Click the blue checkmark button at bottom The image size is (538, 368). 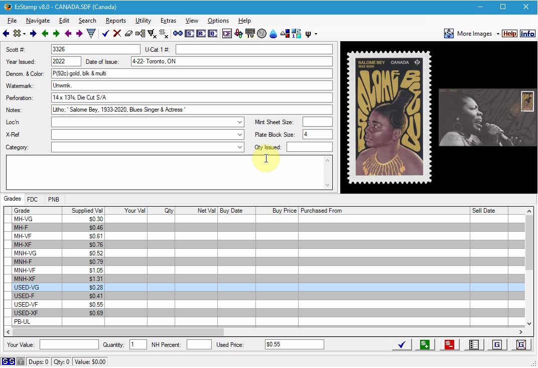click(402, 345)
